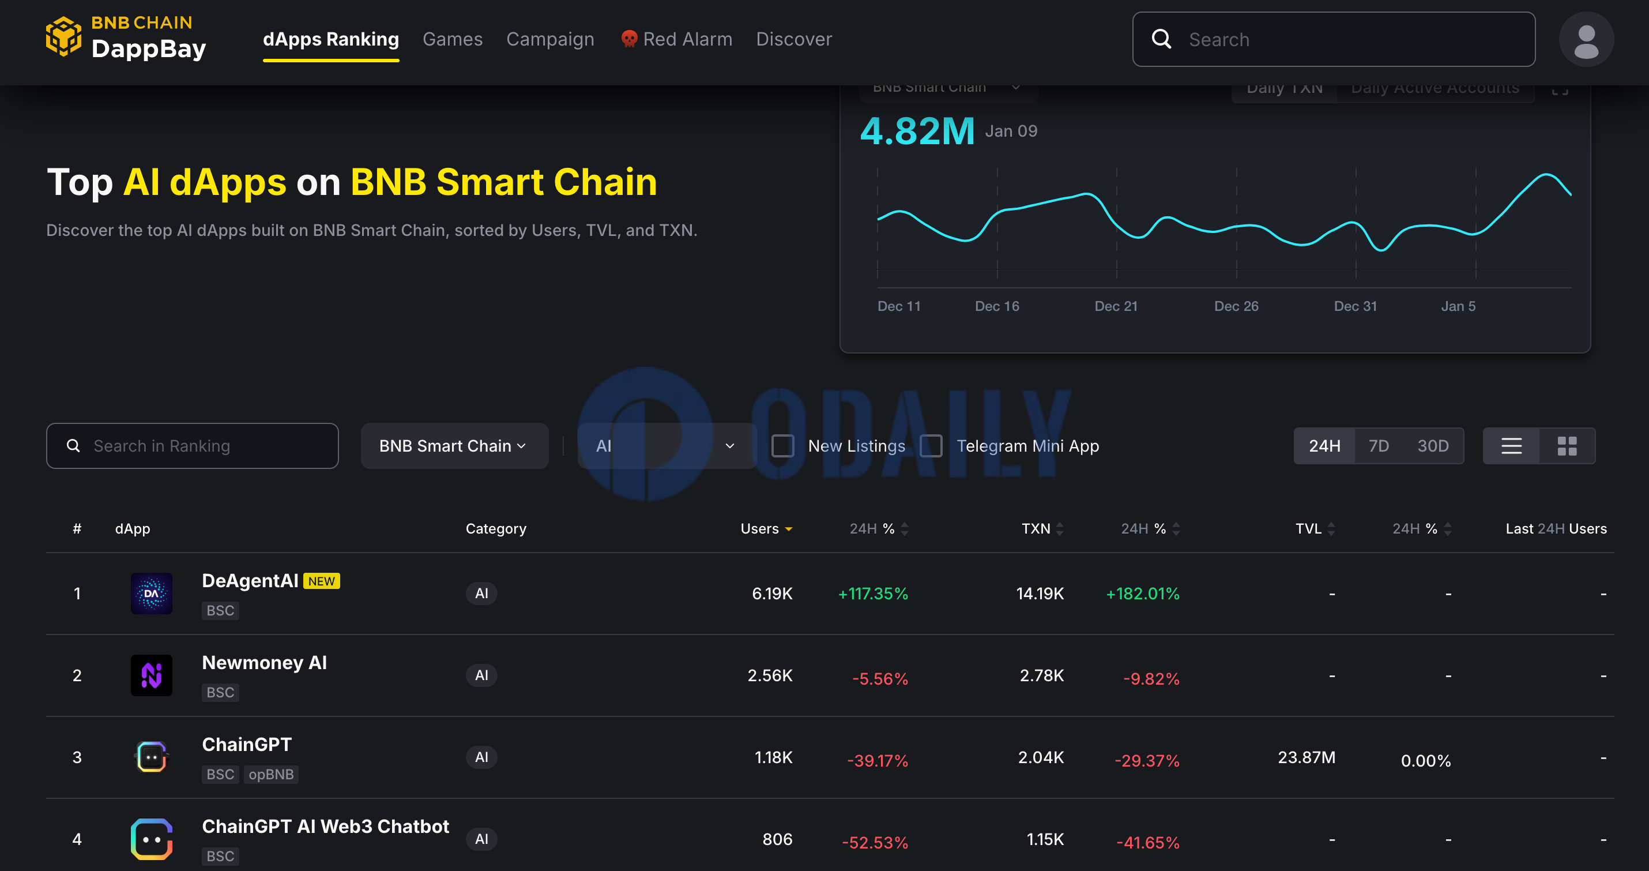Check the New Listings checkbox
This screenshot has width=1649, height=871.
(782, 446)
